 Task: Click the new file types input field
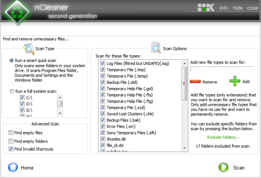pyautogui.click(x=222, y=69)
